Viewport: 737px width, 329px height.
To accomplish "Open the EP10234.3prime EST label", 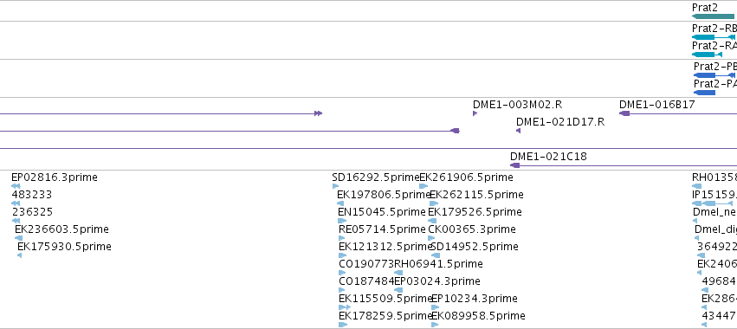I will click(475, 299).
